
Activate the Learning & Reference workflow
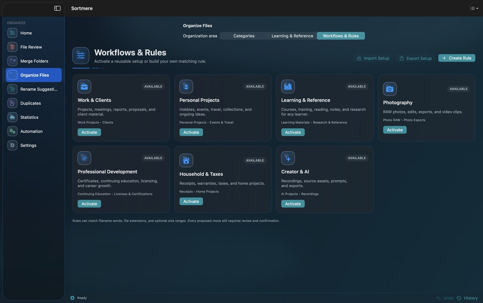point(293,132)
